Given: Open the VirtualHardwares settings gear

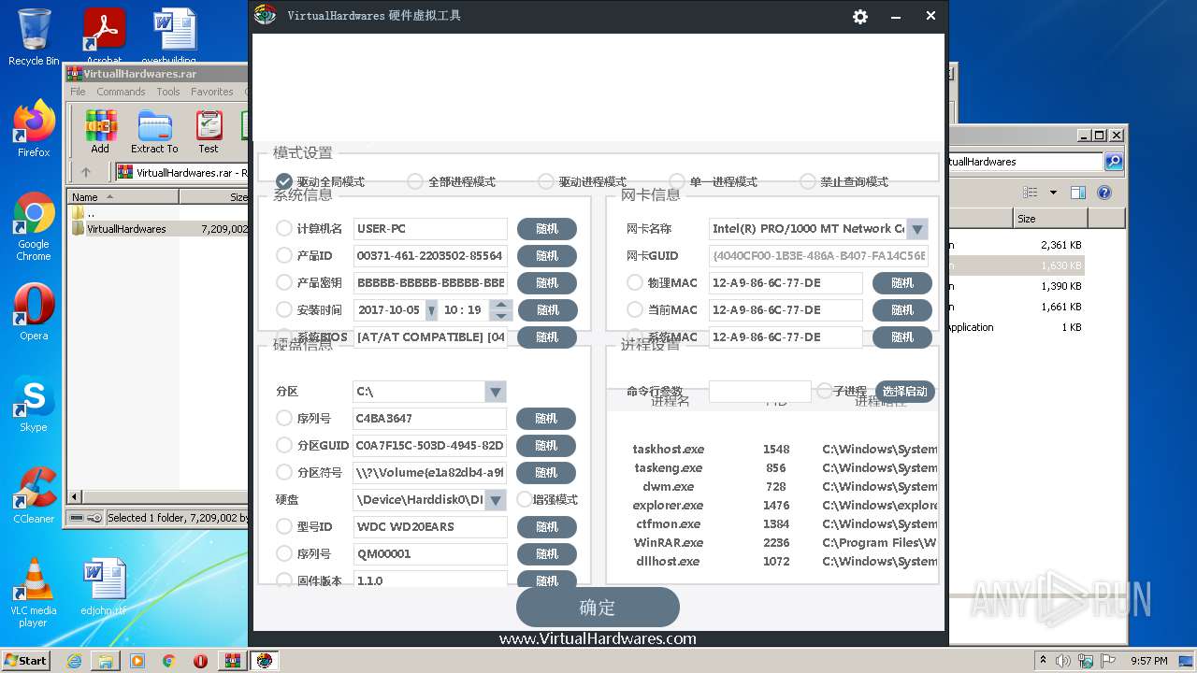Looking at the screenshot, I should point(860,16).
